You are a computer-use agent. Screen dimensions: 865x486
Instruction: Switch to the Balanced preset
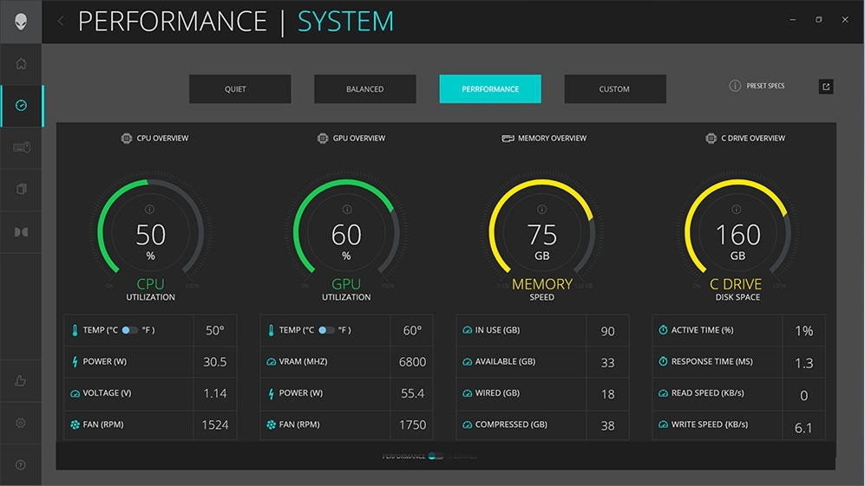pyautogui.click(x=364, y=89)
